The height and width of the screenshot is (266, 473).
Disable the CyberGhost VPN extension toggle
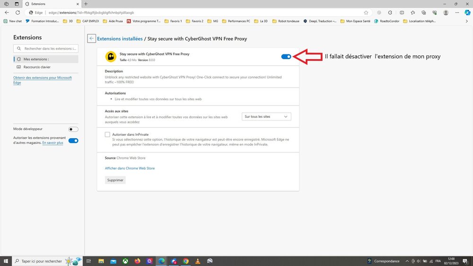click(286, 56)
